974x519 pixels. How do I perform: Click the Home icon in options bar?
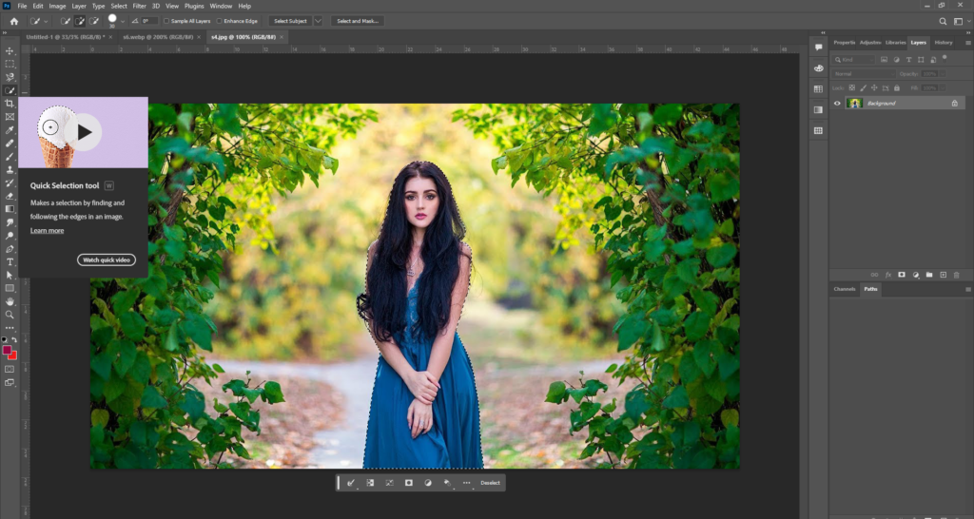(13, 21)
